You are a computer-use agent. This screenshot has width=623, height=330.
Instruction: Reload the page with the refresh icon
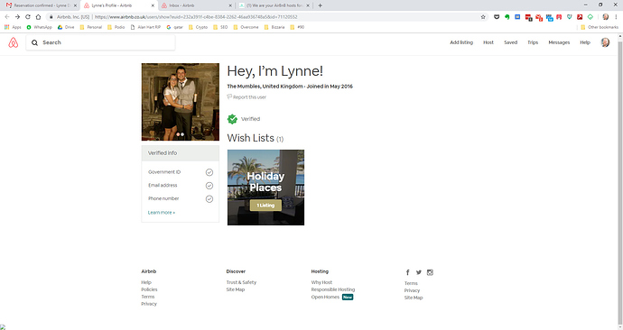(28, 16)
